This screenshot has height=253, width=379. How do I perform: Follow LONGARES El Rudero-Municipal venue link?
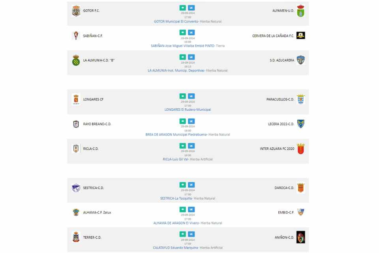[188, 110]
